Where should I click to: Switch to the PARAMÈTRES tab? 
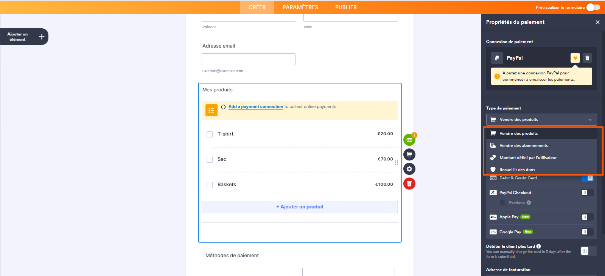(x=300, y=7)
